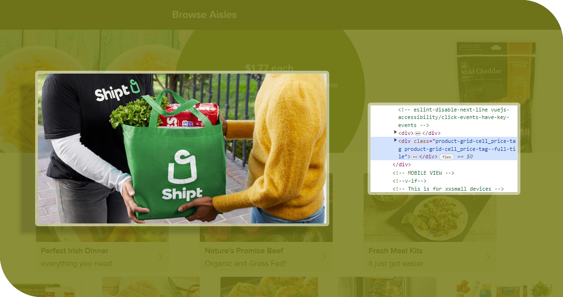Expand the product-grid-cell_price-tag div triangle

tap(396, 141)
